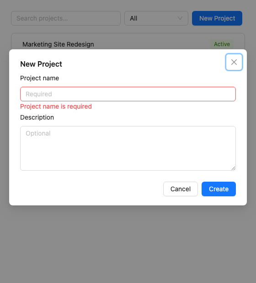The width and height of the screenshot is (256, 283).
Task: Open the All status filter dropdown
Action: point(156,18)
